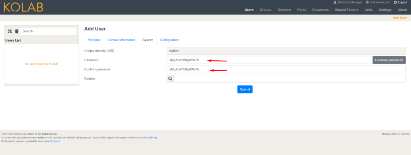Viewport: 411px width, 155px height.
Task: Click the 'Unique identity (UID)' label
Action: [99, 51]
